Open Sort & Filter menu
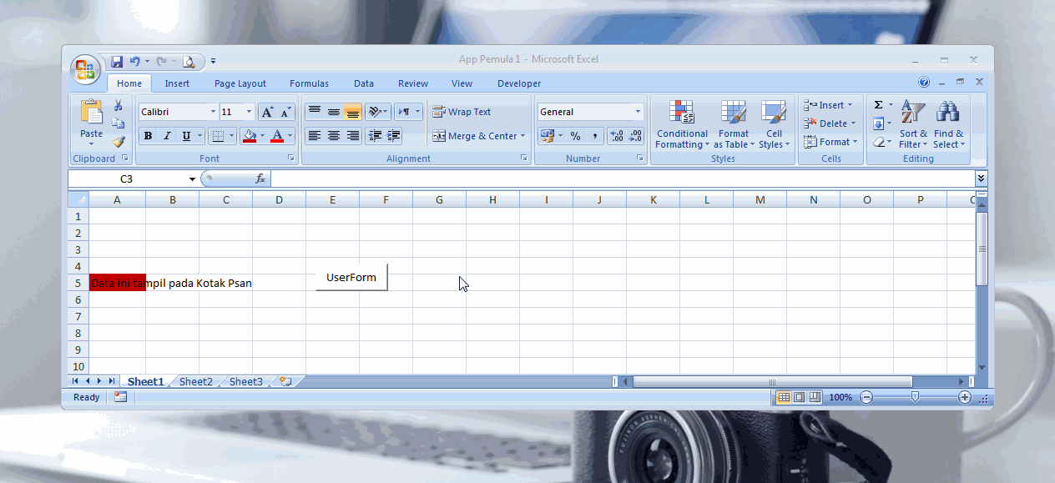 pos(913,124)
